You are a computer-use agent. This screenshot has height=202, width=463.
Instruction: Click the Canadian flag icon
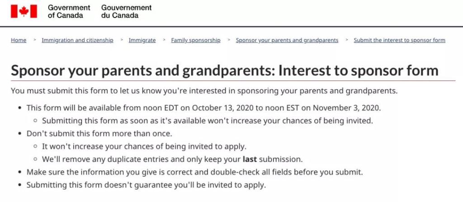pos(24,11)
